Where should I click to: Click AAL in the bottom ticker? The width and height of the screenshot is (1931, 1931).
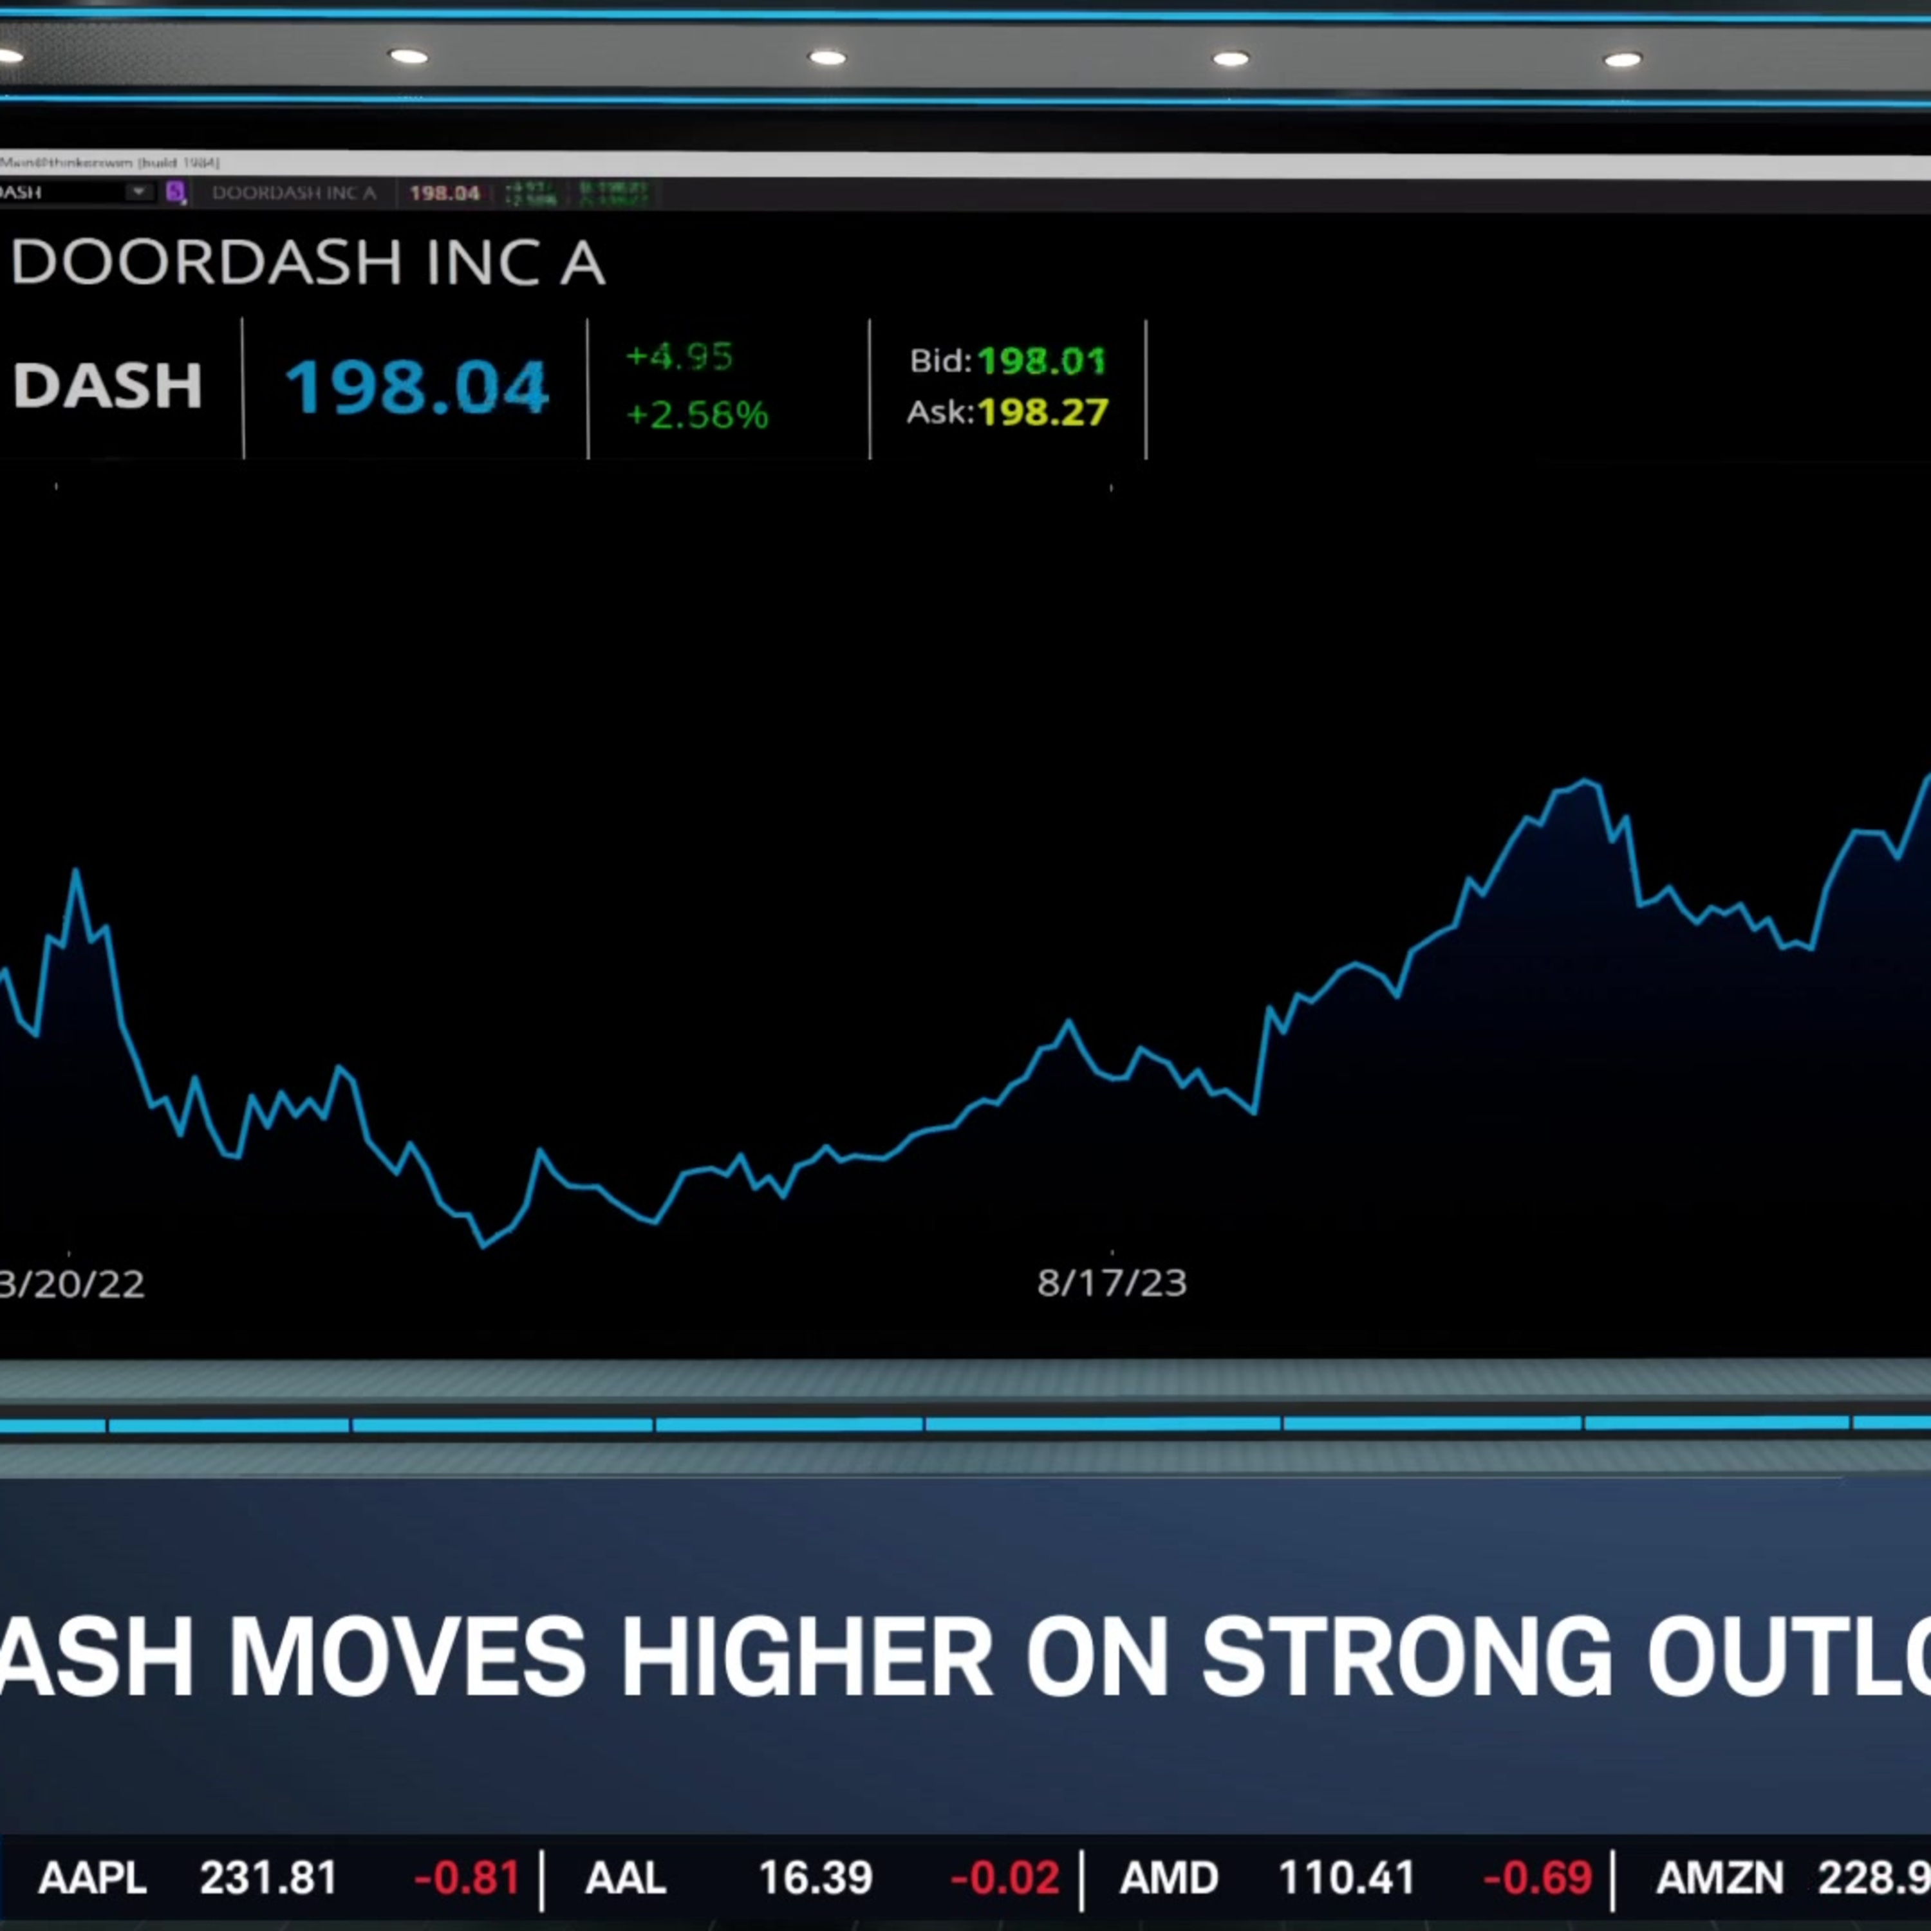(626, 1878)
